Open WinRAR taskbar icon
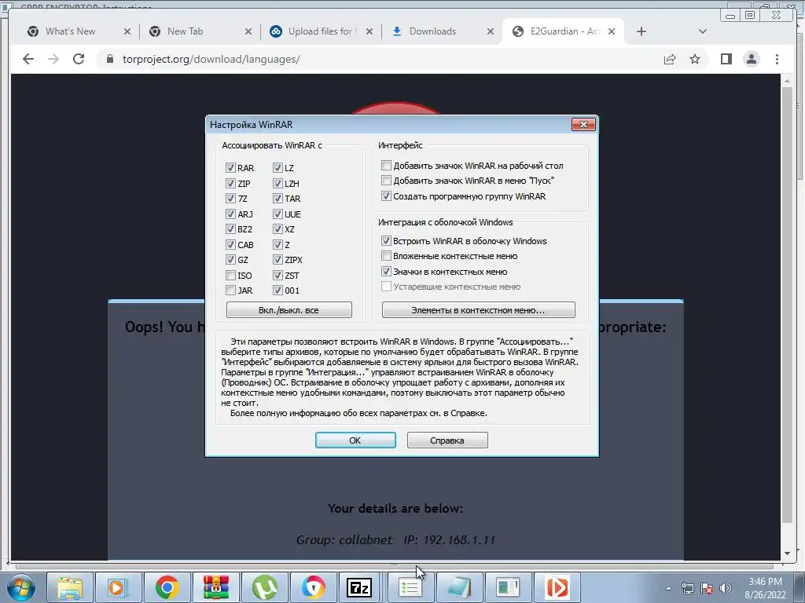Viewport: 805px width, 603px height. tap(215, 587)
